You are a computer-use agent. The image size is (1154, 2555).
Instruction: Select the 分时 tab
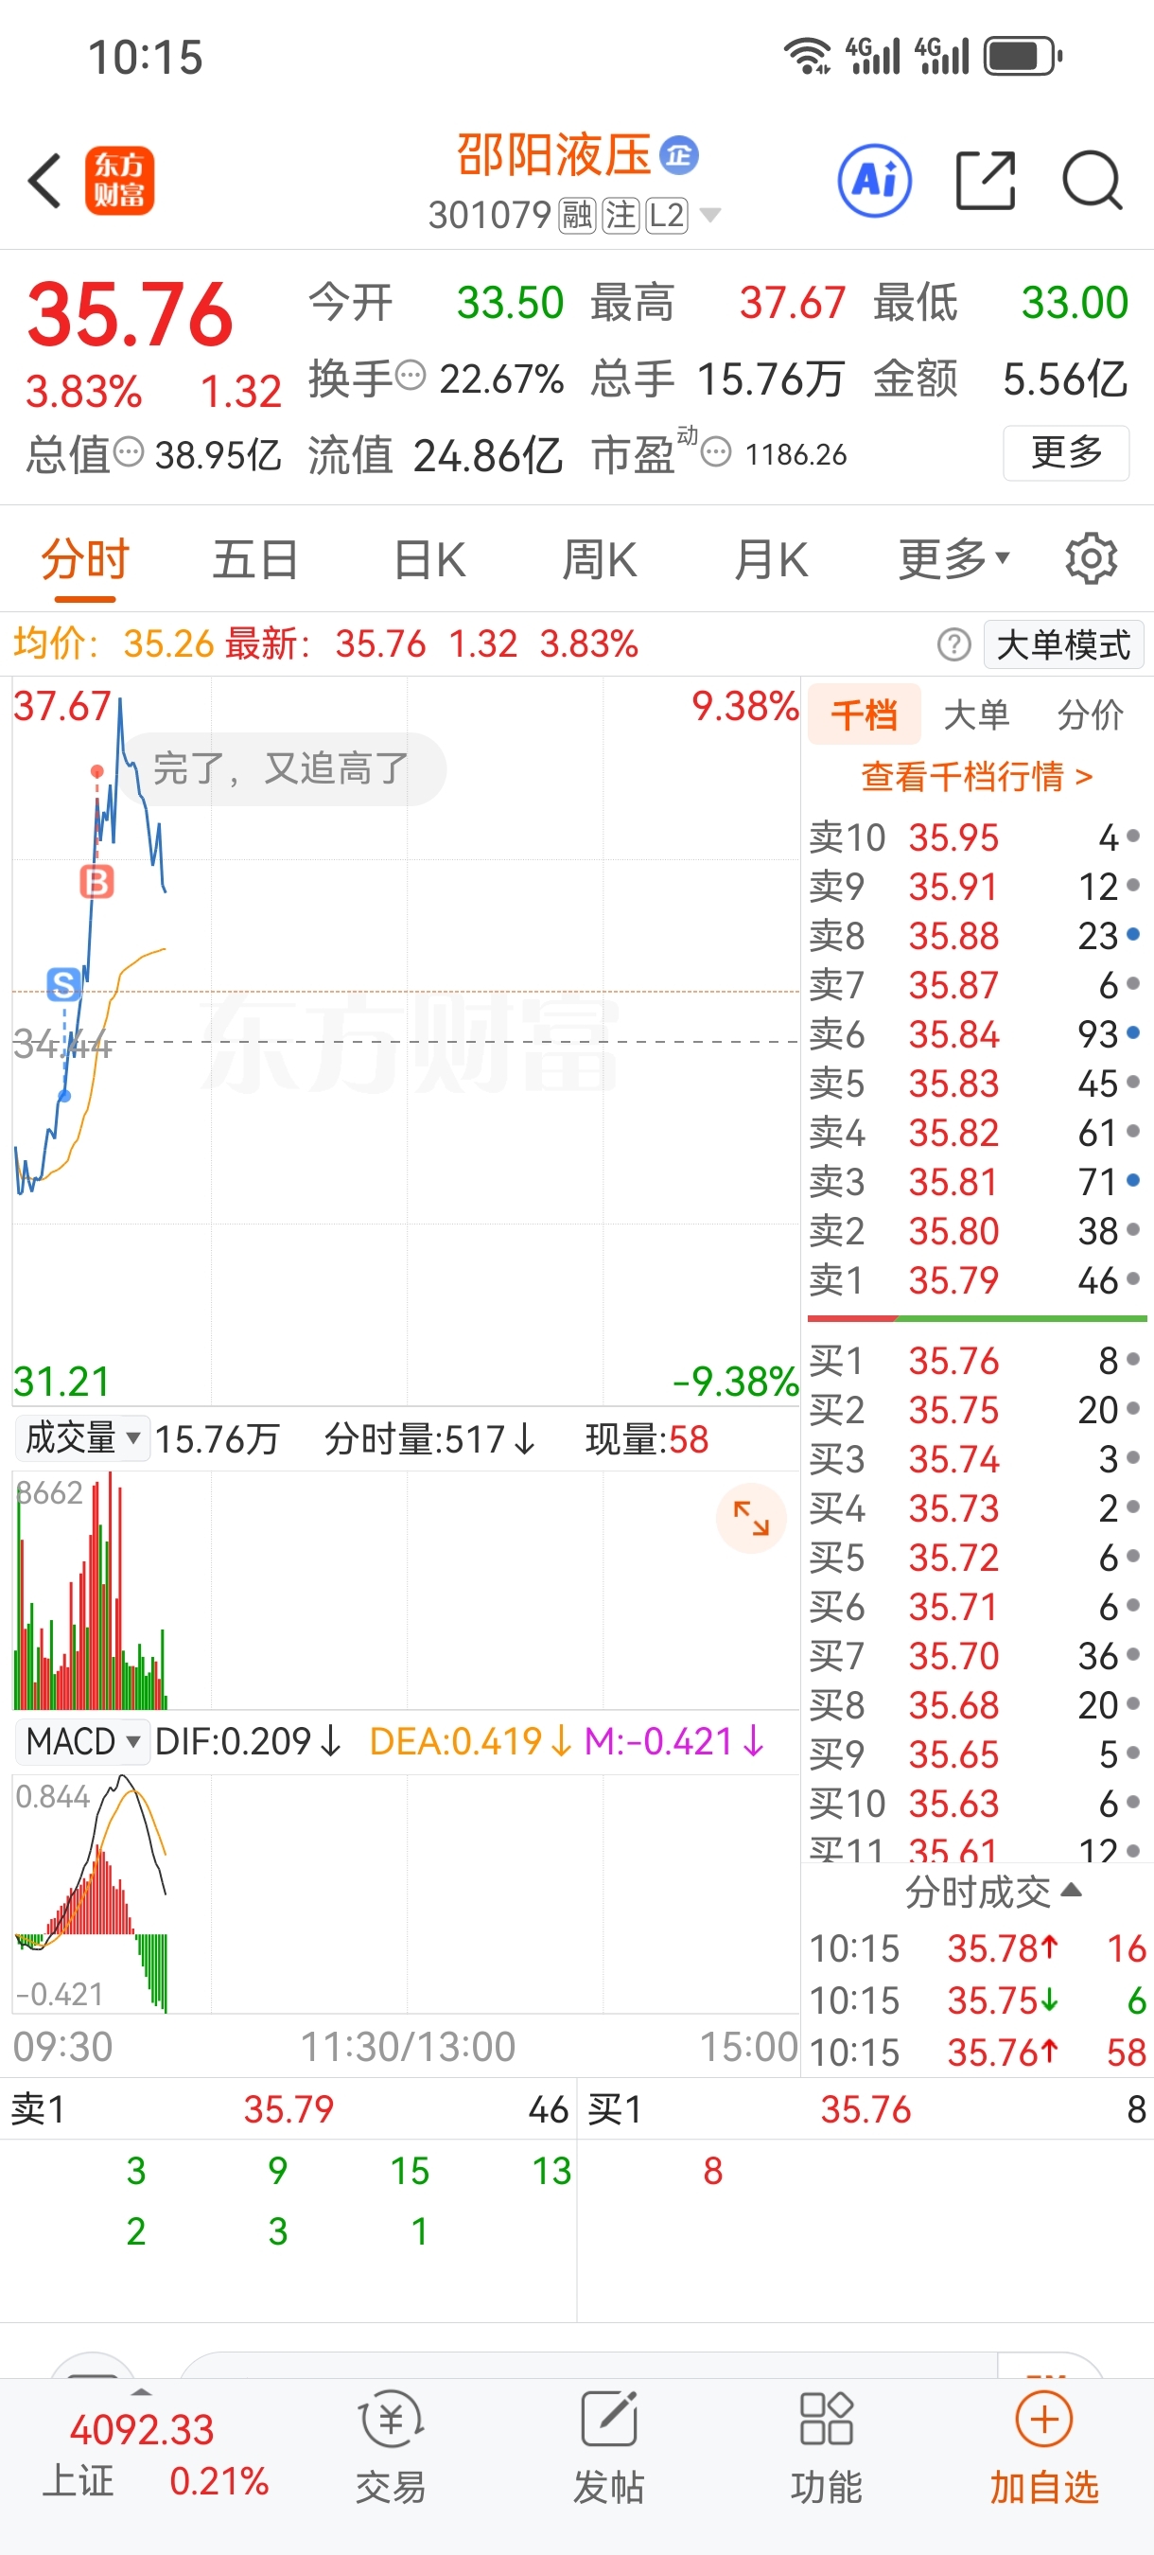tap(85, 559)
